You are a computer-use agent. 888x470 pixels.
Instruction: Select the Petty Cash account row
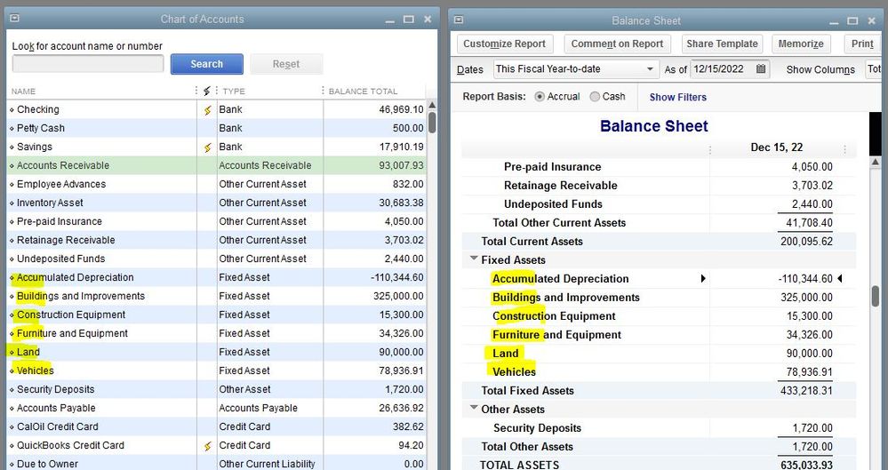pos(216,128)
